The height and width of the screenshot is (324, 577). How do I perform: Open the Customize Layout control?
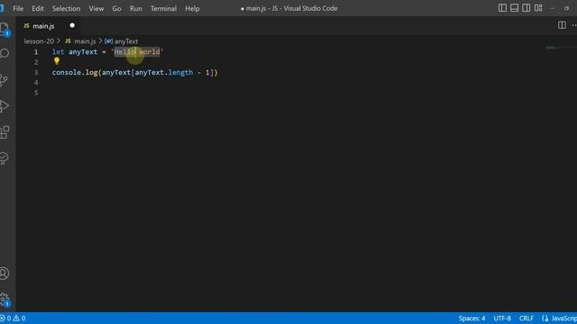coord(538,8)
